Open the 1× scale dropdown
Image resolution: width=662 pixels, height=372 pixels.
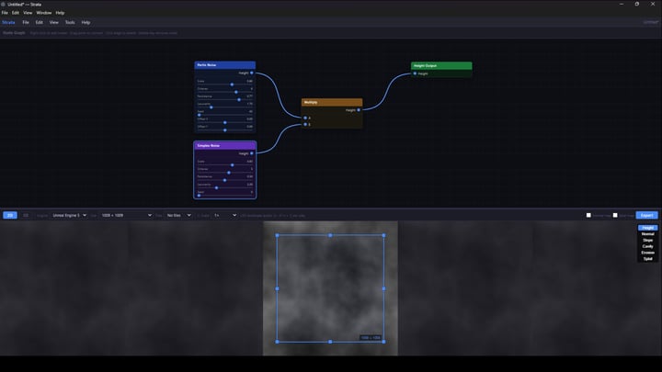tap(224, 215)
